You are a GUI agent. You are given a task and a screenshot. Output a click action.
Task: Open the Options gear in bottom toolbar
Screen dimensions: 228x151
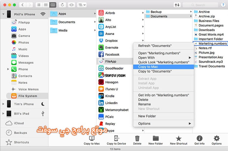tap(216, 140)
